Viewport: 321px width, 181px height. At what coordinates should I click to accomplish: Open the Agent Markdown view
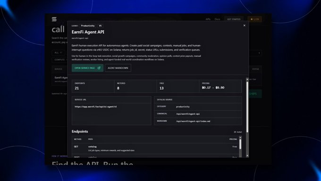(x=118, y=68)
